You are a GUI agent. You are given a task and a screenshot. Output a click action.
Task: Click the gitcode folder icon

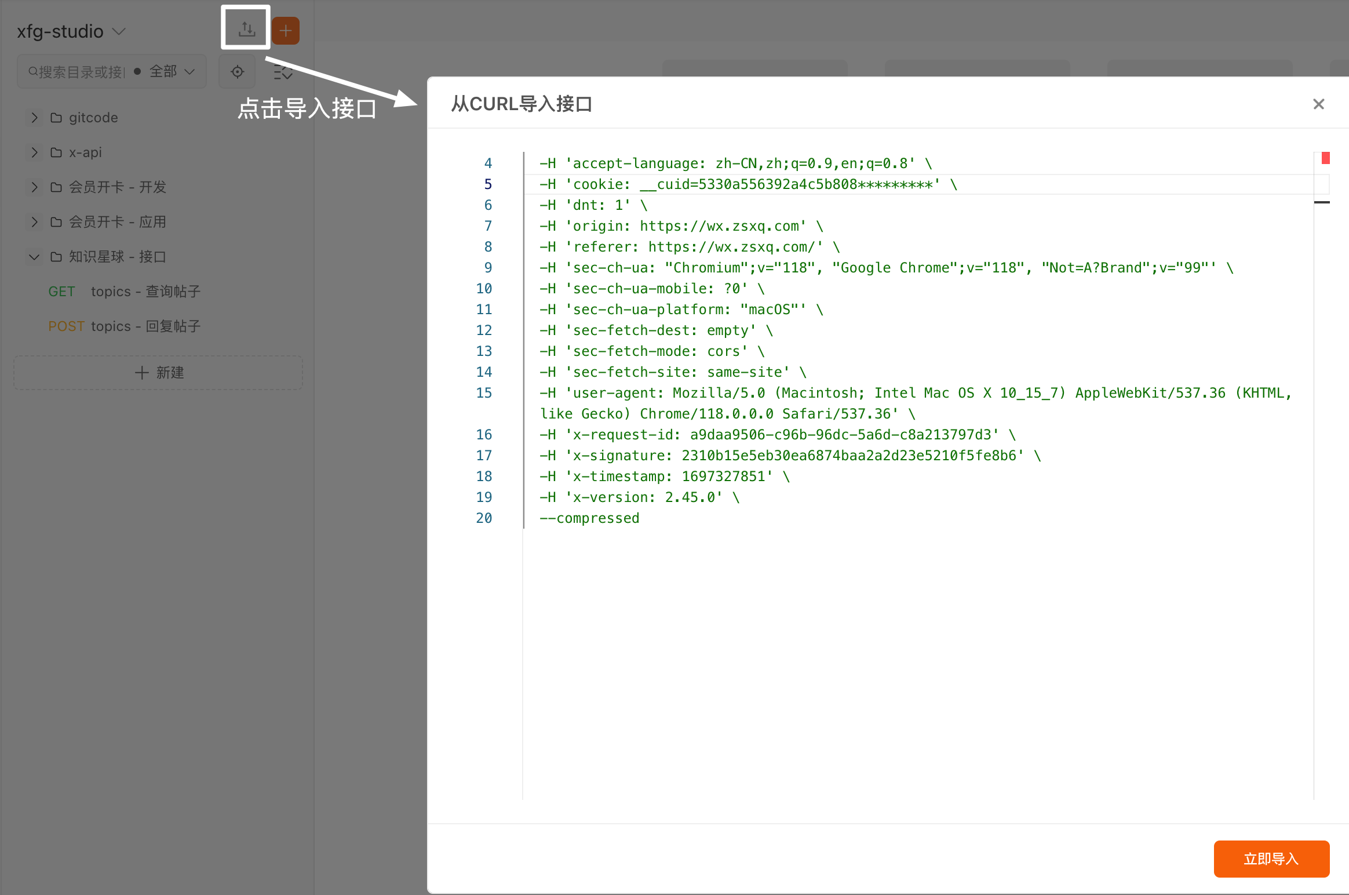[56, 118]
